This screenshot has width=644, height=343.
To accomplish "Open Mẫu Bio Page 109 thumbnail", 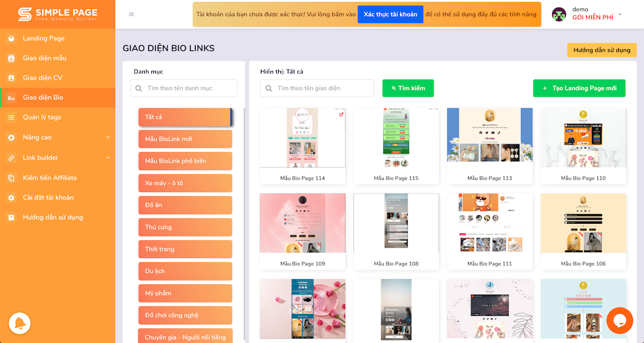I will [303, 223].
